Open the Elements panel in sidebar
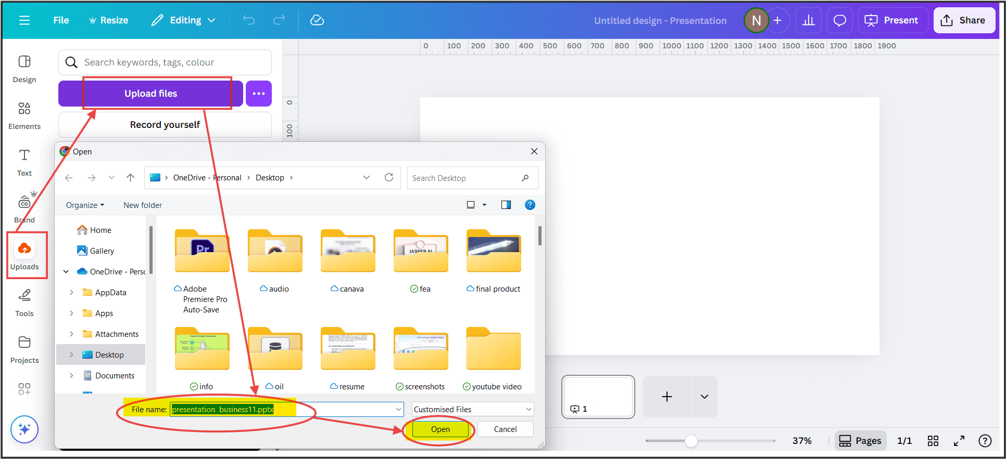The width and height of the screenshot is (1006, 459). [x=24, y=115]
